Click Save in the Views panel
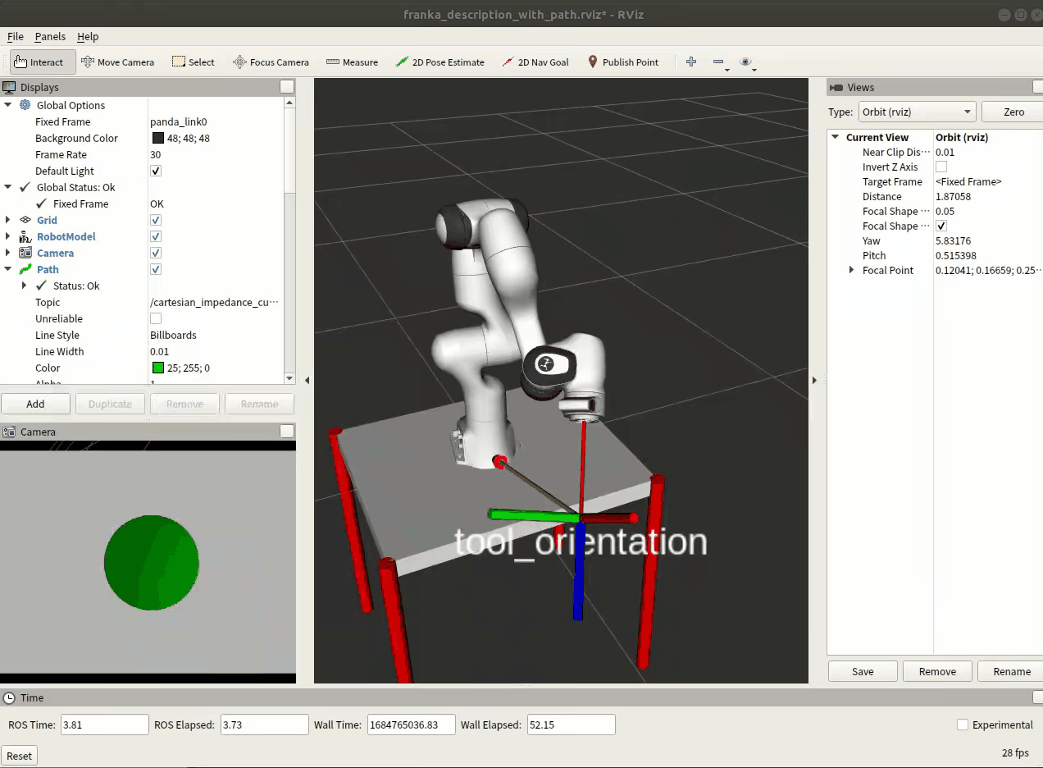 pyautogui.click(x=863, y=671)
